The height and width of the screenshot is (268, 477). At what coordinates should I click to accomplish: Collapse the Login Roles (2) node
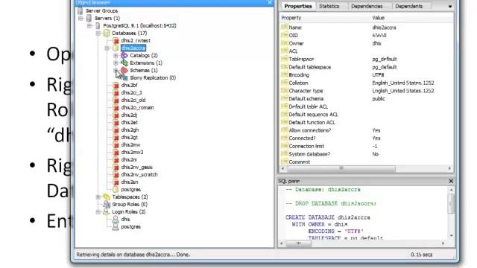pyautogui.click(x=98, y=211)
